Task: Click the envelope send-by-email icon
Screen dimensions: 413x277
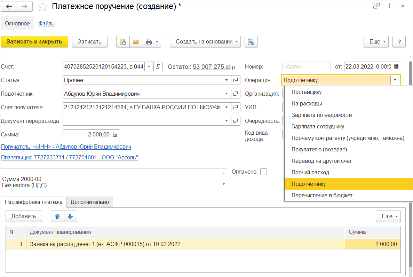Action: tap(136, 42)
